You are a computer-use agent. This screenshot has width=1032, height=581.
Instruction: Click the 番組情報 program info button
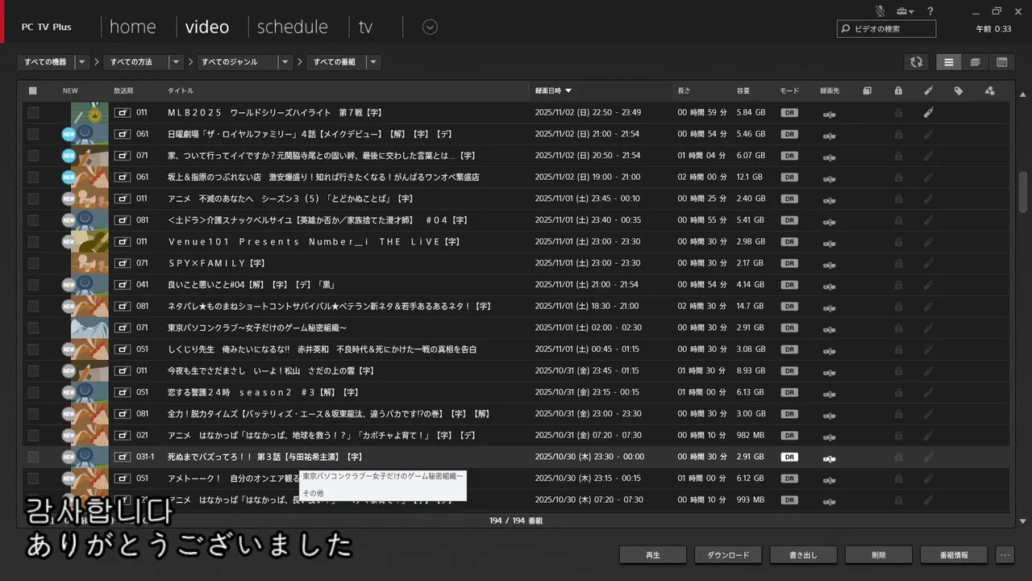[x=954, y=555]
